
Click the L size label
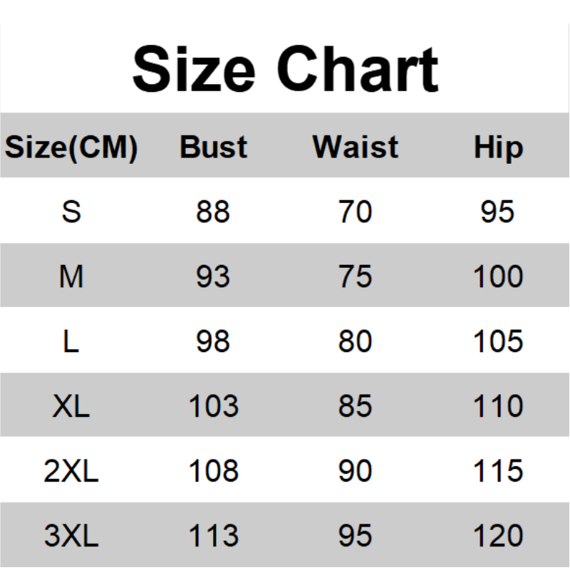[71, 341]
